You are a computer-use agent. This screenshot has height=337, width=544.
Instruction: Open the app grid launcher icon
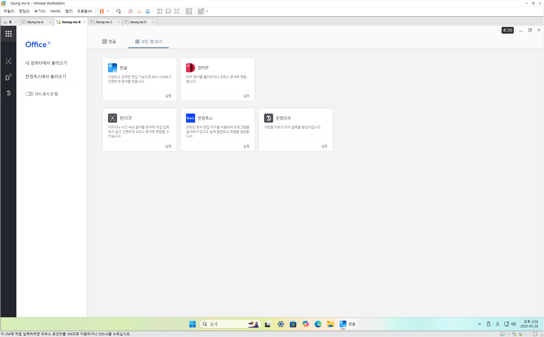coord(8,34)
